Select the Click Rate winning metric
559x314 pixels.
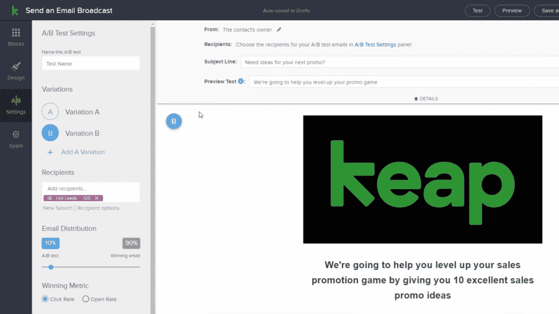click(x=45, y=299)
